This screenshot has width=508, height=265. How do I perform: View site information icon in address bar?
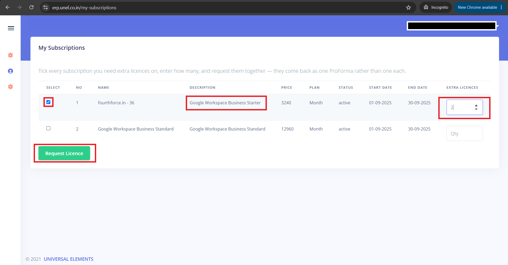coord(46,7)
